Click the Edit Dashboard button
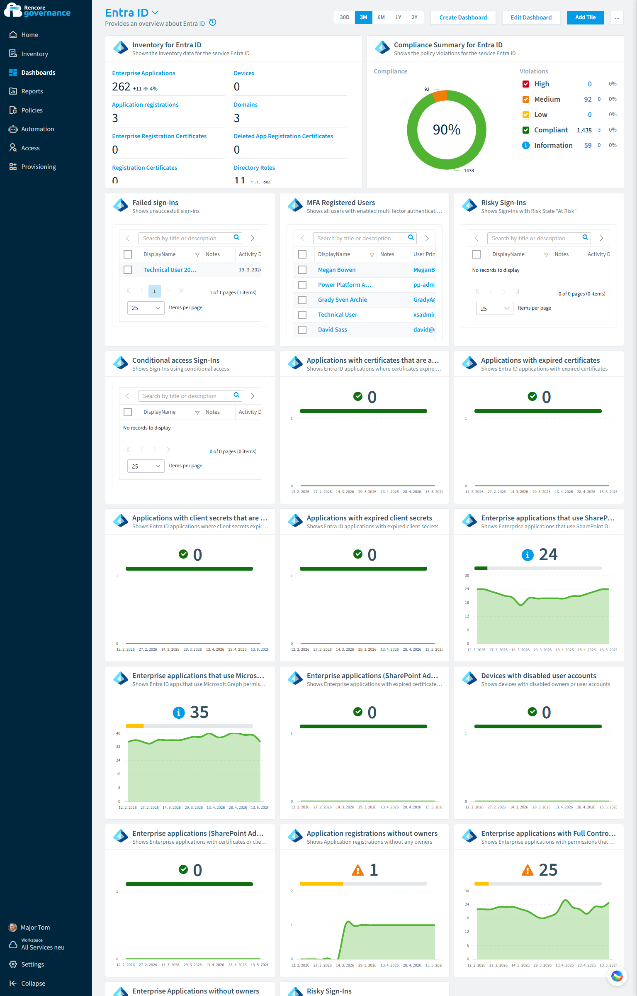The height and width of the screenshot is (996, 637). click(x=531, y=17)
